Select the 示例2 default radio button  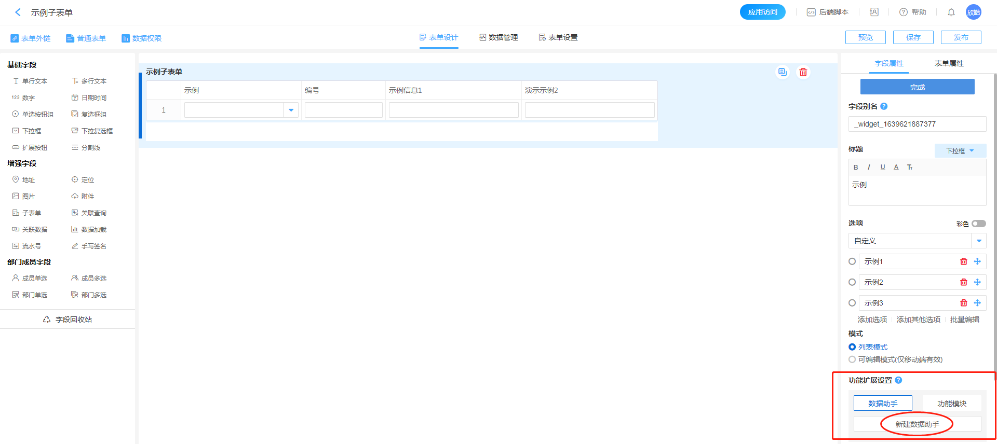click(x=852, y=282)
